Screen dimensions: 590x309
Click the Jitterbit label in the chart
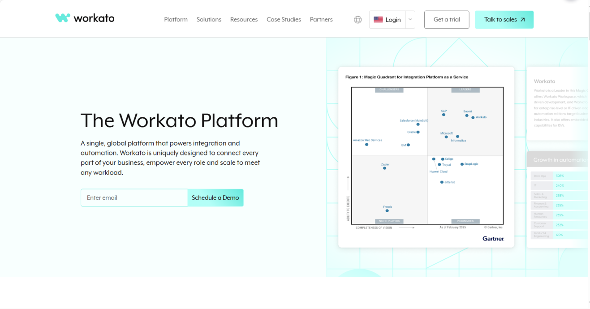[x=449, y=182]
